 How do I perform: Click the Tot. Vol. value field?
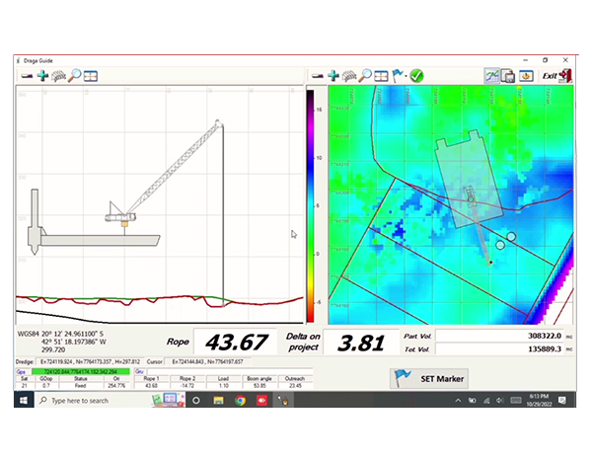click(x=504, y=349)
